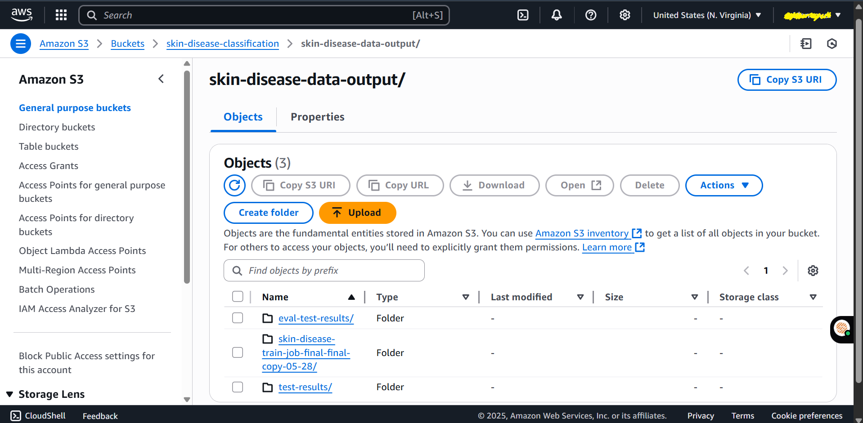Image resolution: width=863 pixels, height=423 pixels.
Task: Go to next page of objects
Action: click(785, 271)
